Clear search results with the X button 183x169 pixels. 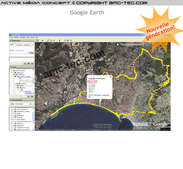coord(32,63)
